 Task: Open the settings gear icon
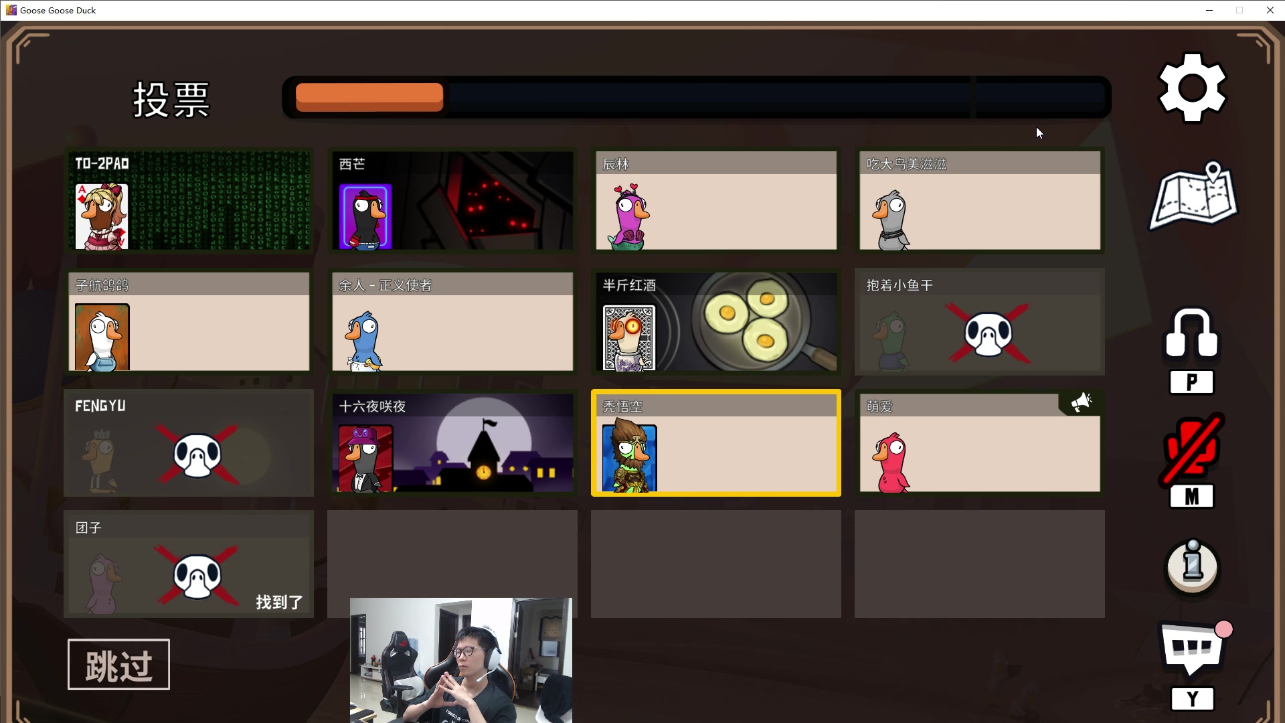coord(1192,88)
